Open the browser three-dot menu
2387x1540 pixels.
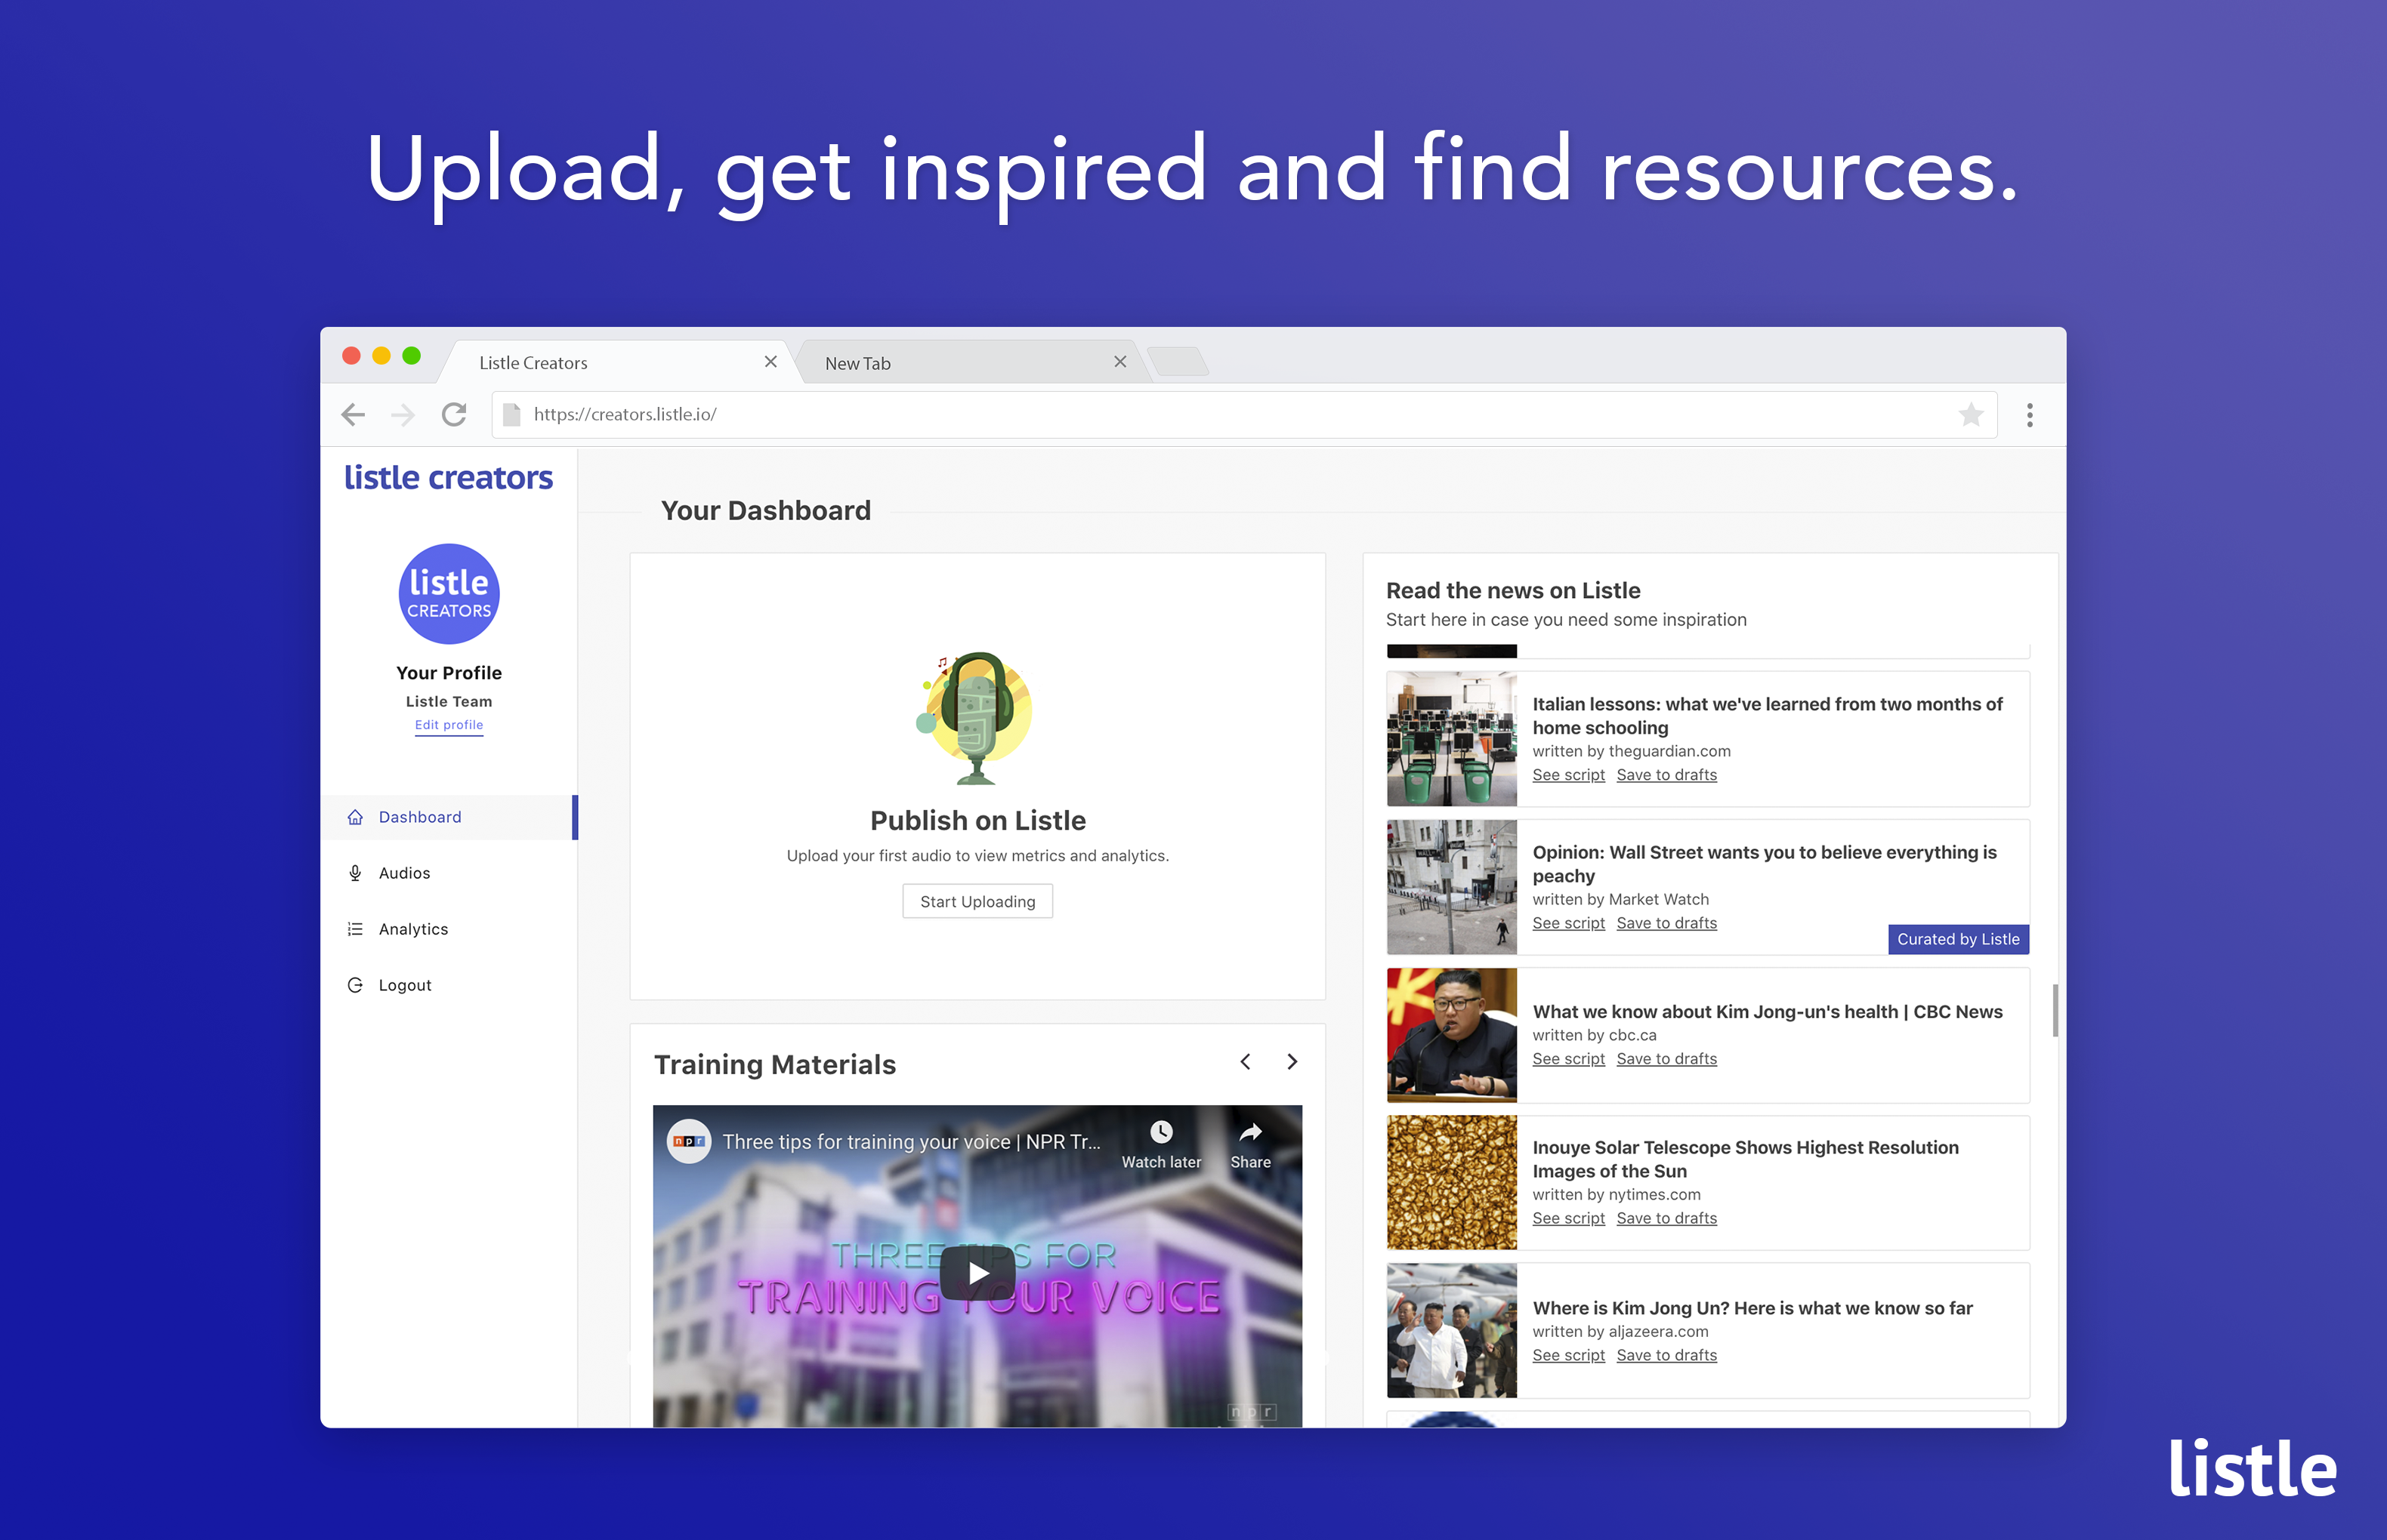pos(2030,415)
